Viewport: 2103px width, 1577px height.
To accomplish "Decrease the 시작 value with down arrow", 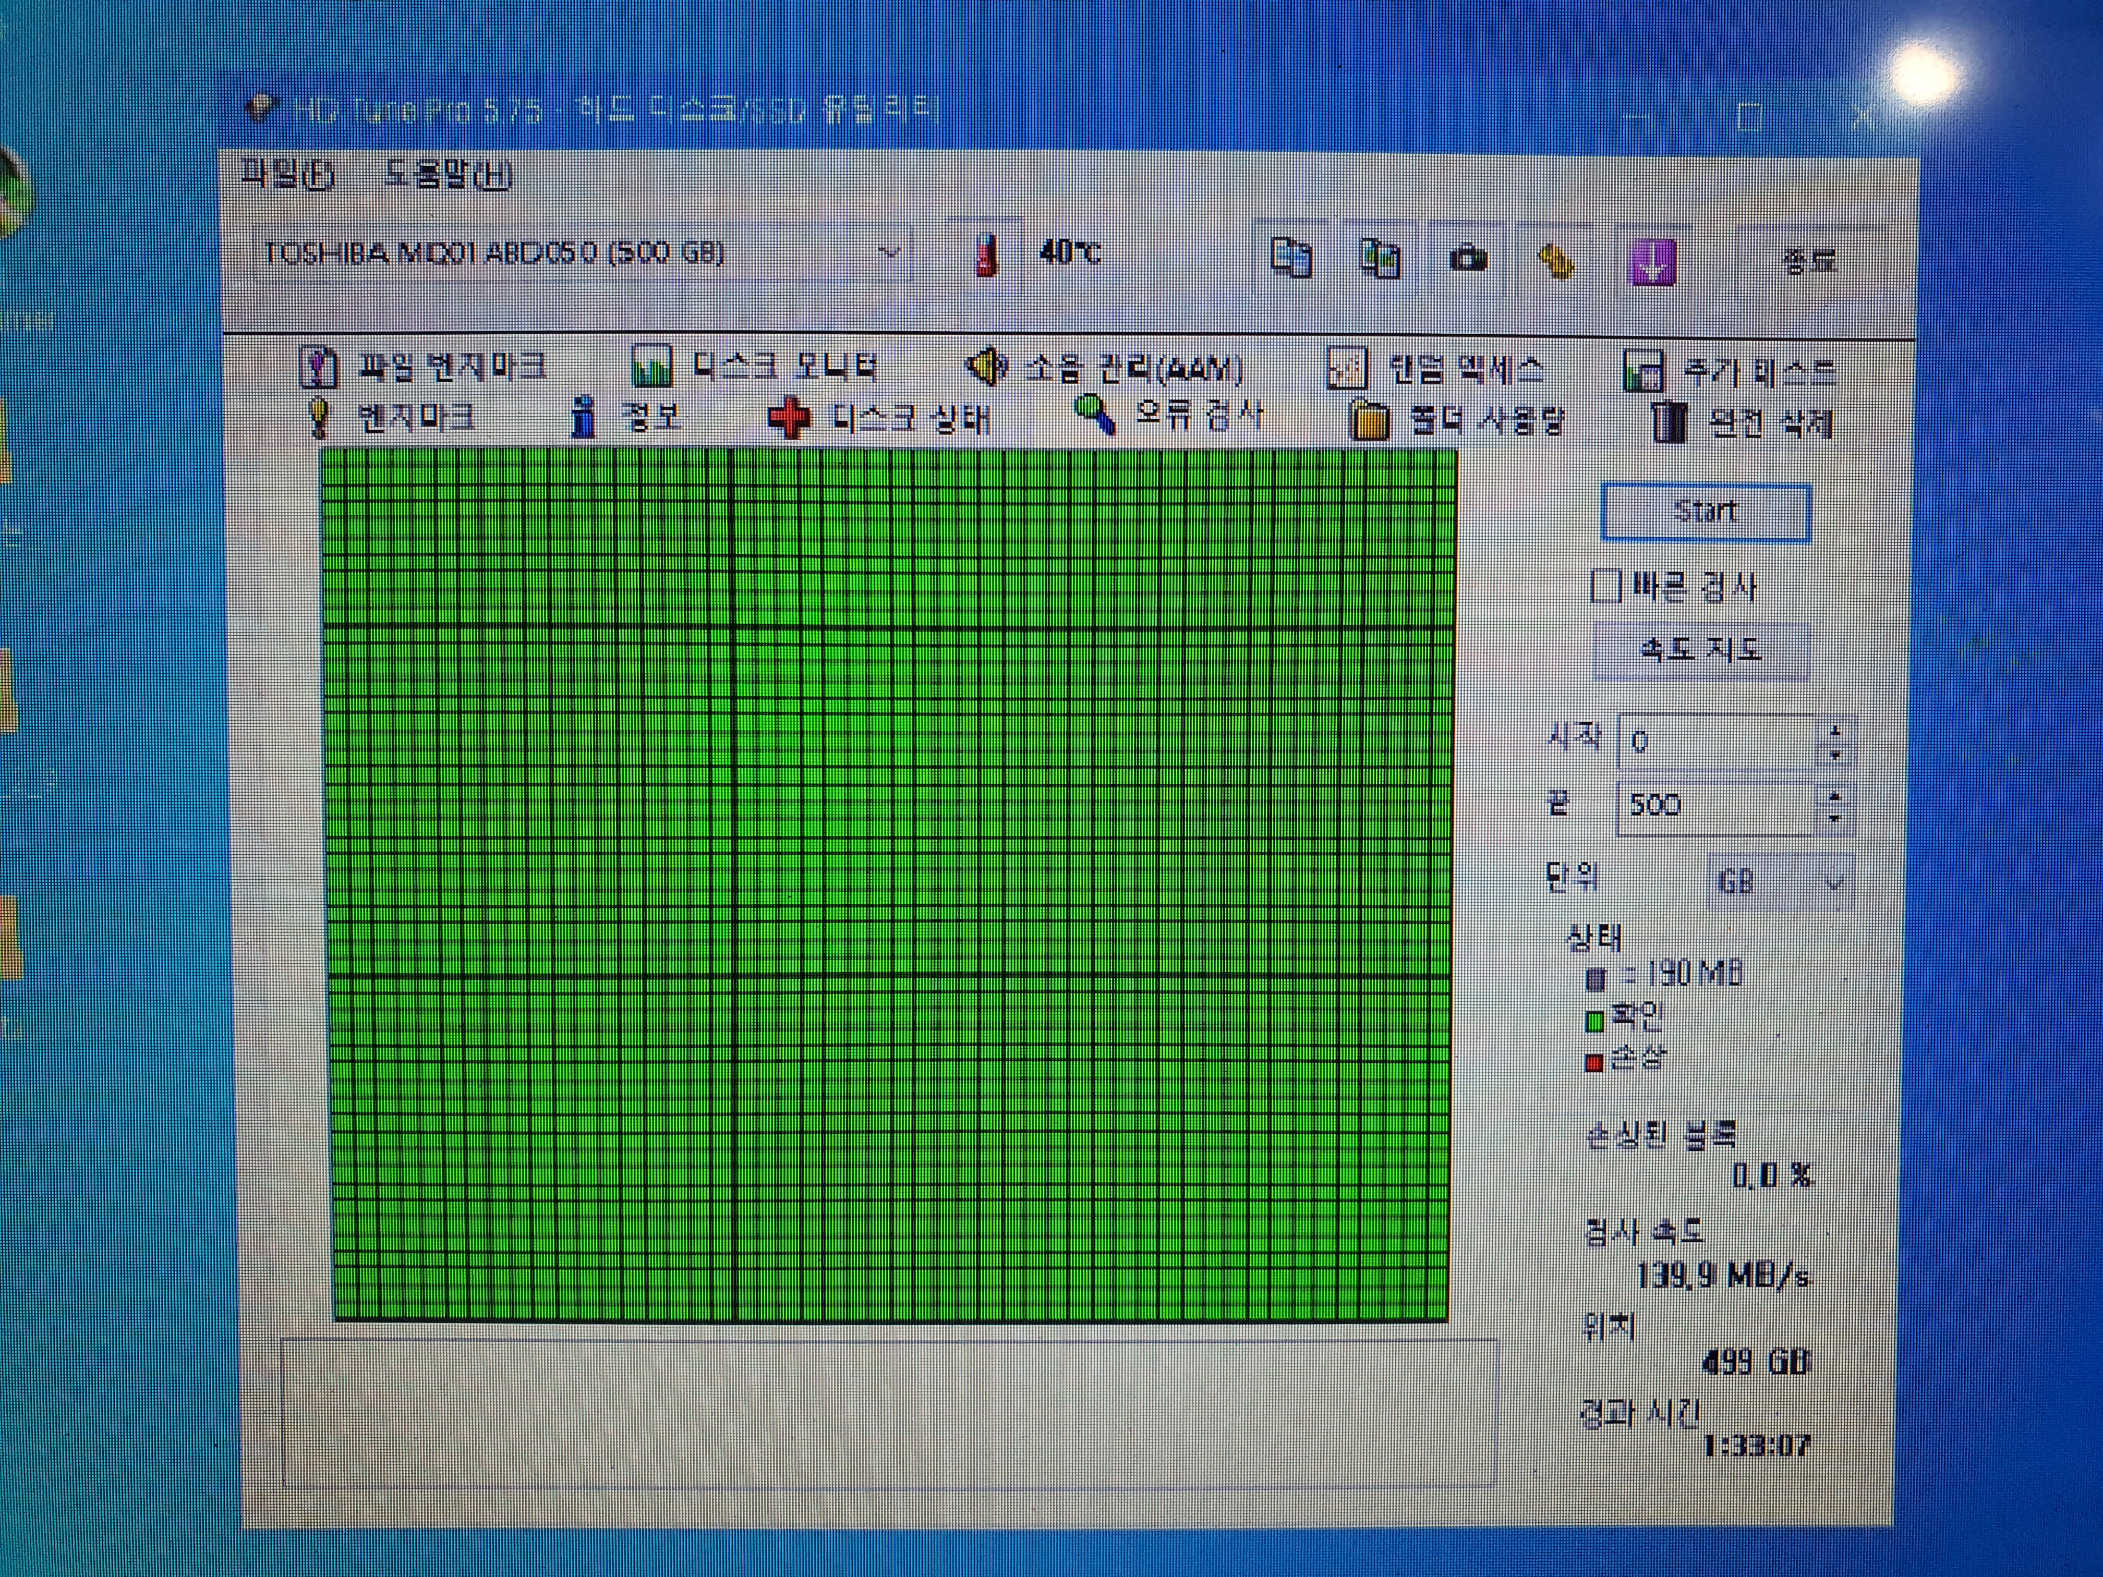I will (1836, 756).
